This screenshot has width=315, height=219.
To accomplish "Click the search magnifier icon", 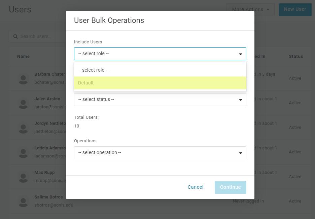I will pos(15,36).
